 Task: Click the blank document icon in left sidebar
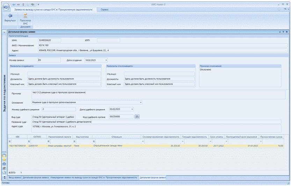coord(4,172)
